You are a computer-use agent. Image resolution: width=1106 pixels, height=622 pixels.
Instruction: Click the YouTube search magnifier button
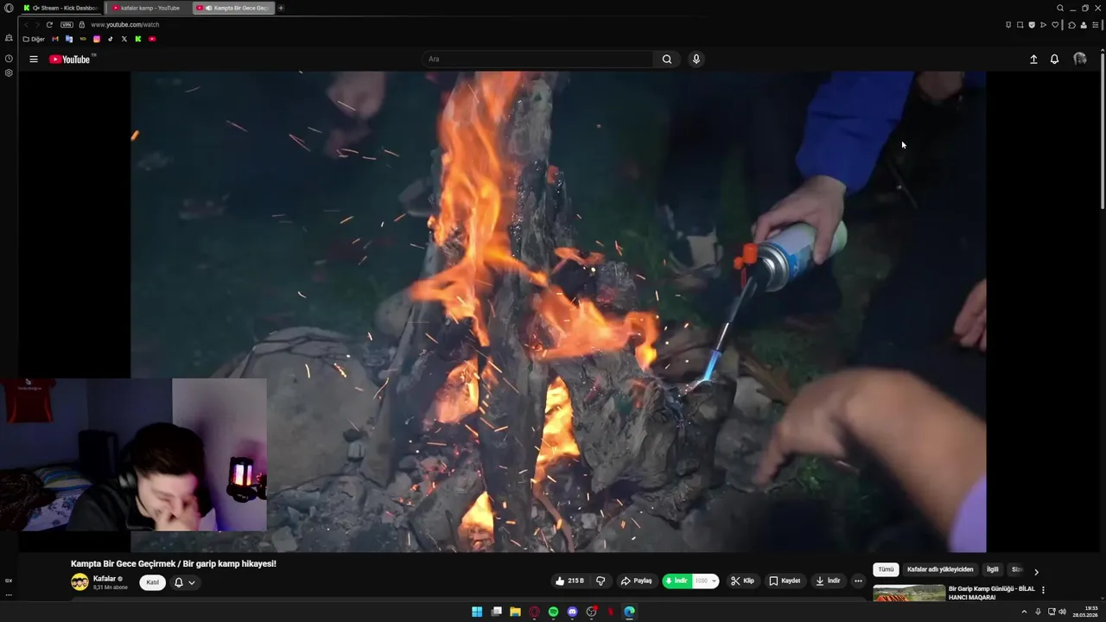coord(667,60)
